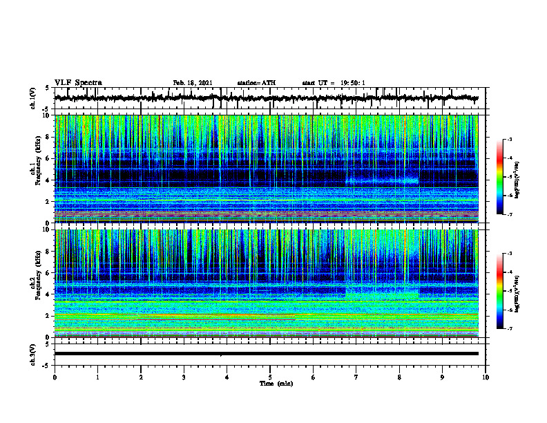The width and height of the screenshot is (547, 423).
Task: Click the "-3" label on ch.1 color scale
Action: click(510, 139)
